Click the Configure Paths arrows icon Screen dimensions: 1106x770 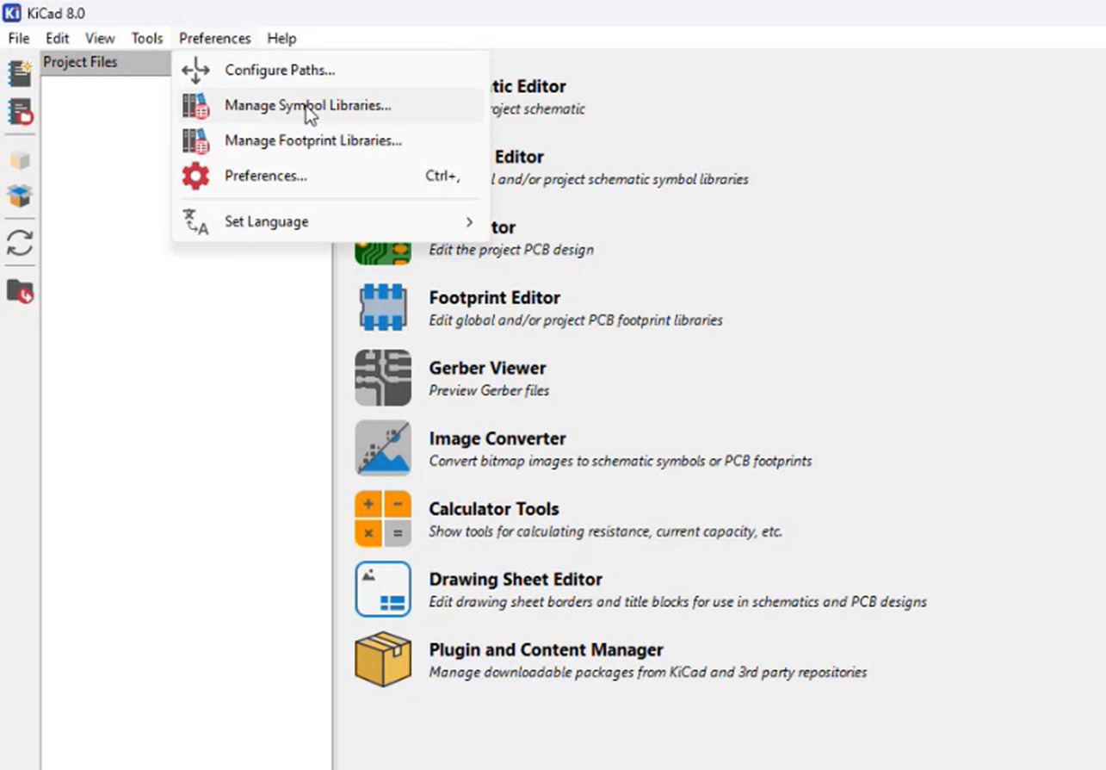pyautogui.click(x=195, y=71)
